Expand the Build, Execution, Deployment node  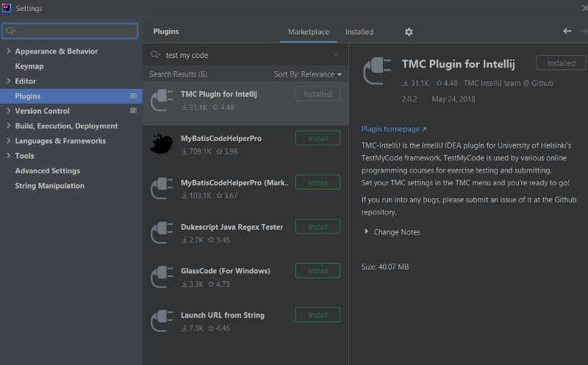(8, 126)
